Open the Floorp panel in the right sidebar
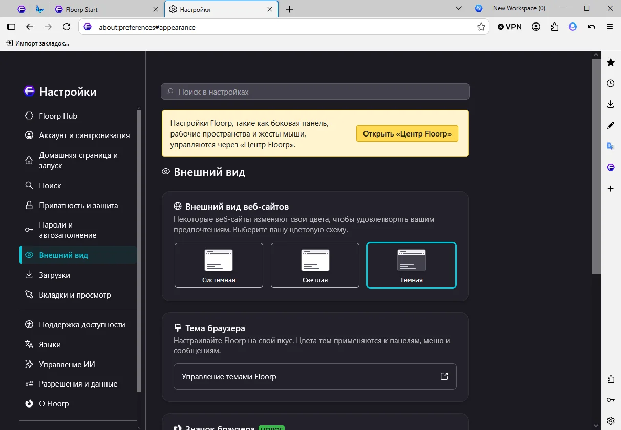Viewport: 621px width, 430px height. (x=611, y=167)
